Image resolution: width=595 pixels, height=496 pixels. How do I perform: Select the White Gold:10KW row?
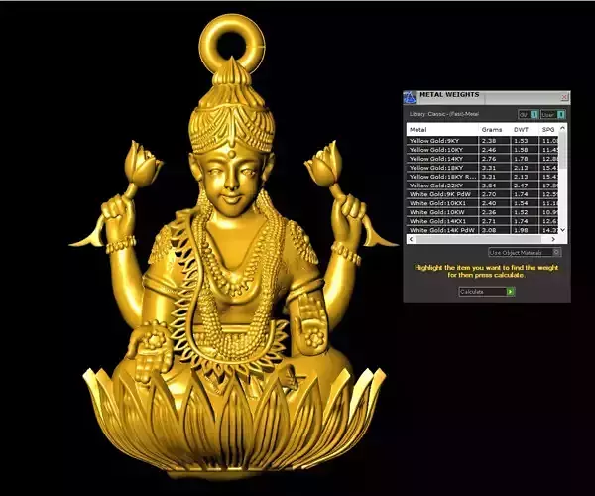coord(482,212)
